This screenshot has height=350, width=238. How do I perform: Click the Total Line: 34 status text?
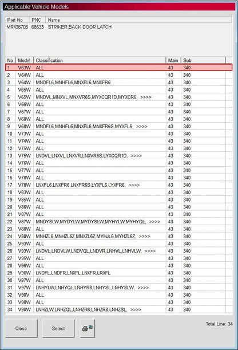click(x=219, y=324)
